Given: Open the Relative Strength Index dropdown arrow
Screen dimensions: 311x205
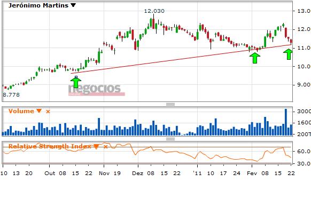Looking at the screenshot, I should [96, 147].
